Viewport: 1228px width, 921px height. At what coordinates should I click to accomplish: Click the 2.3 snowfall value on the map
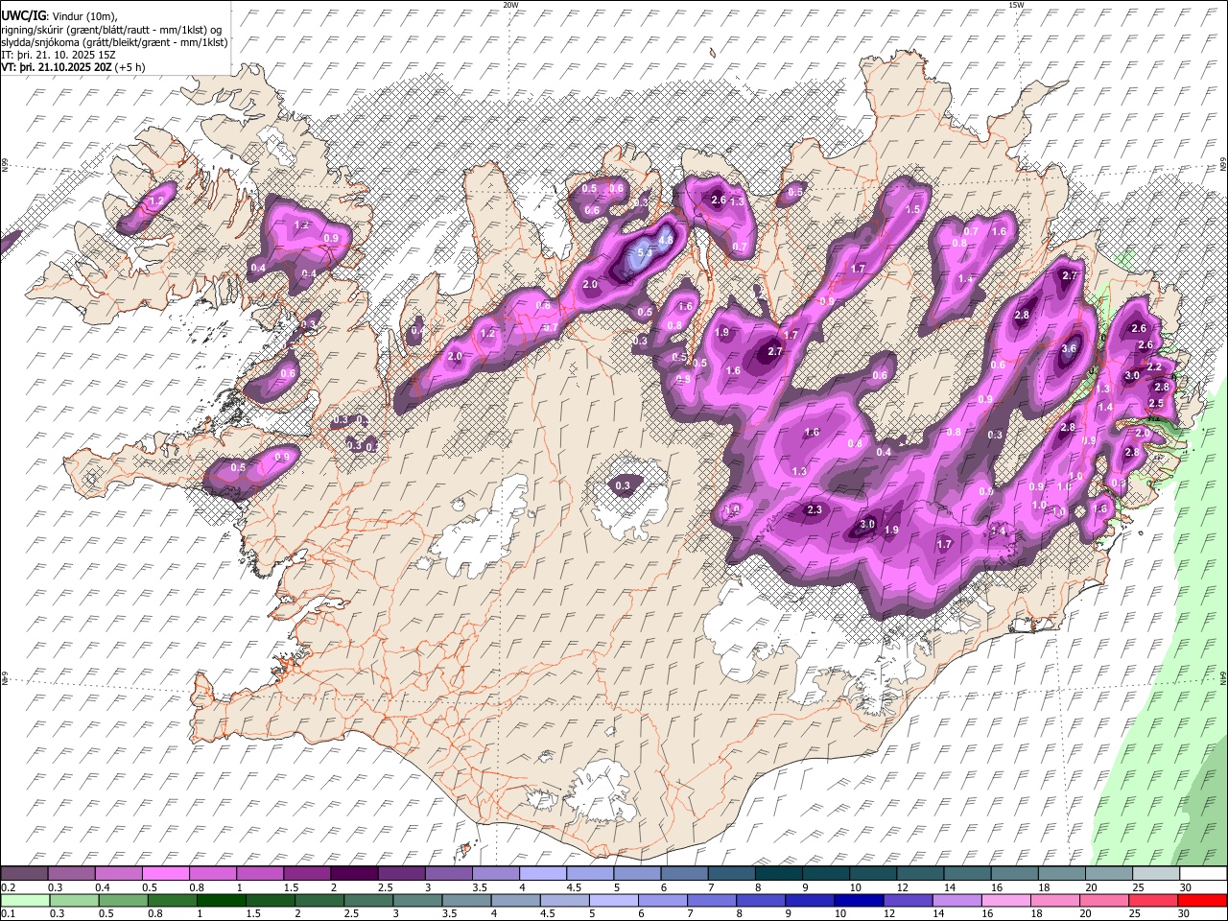(815, 509)
